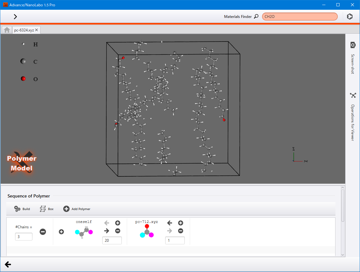Click the scrollbar up arrow
360x272 pixels.
point(343,188)
